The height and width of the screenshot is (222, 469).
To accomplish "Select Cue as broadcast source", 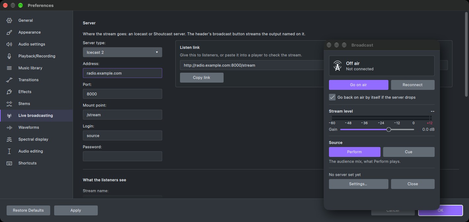I will pyautogui.click(x=409, y=152).
